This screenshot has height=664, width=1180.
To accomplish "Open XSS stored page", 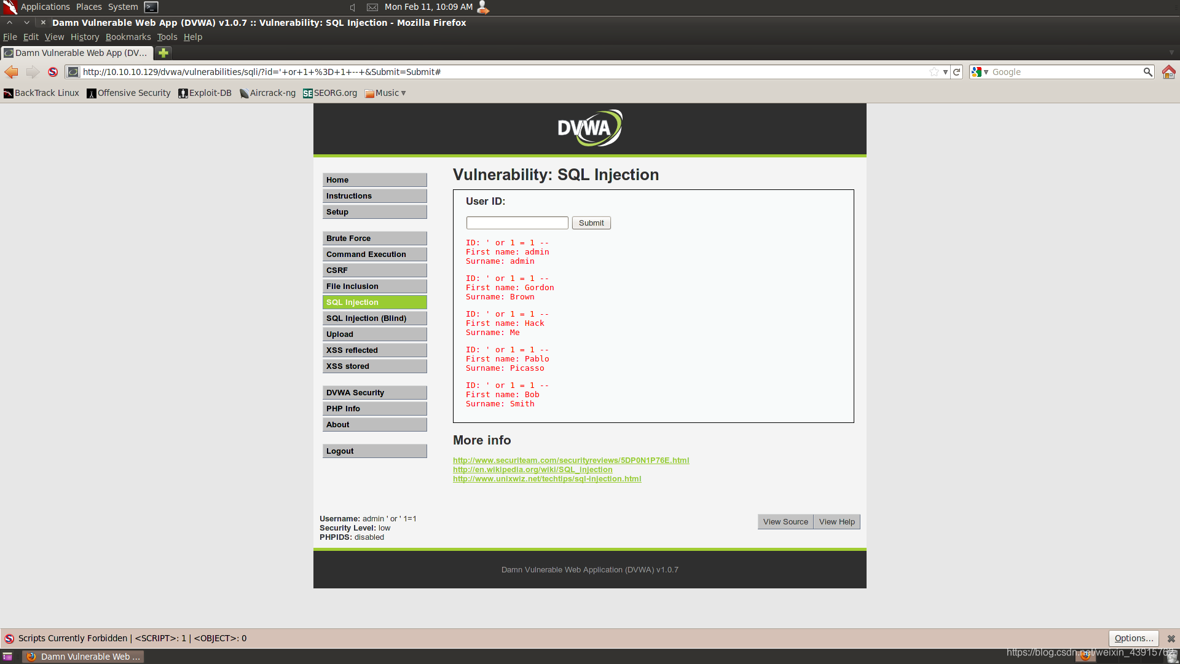I will click(375, 366).
